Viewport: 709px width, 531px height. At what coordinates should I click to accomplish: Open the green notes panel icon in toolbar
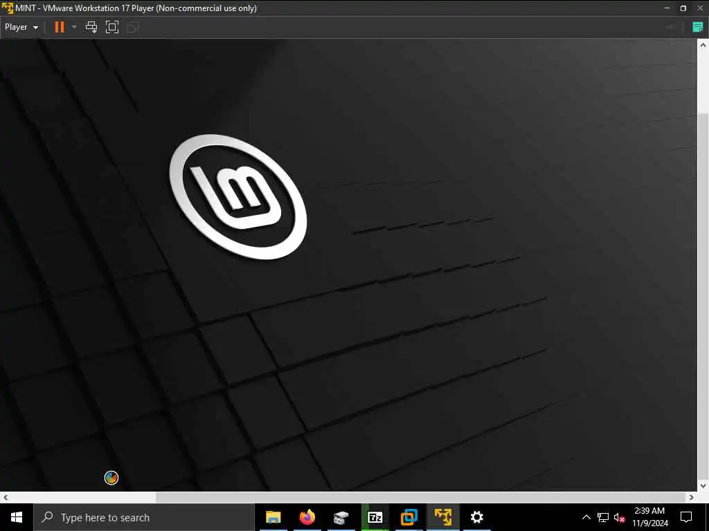698,27
